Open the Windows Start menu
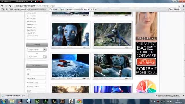Image resolution: width=185 pixels, height=104 pixels. tap(3, 101)
